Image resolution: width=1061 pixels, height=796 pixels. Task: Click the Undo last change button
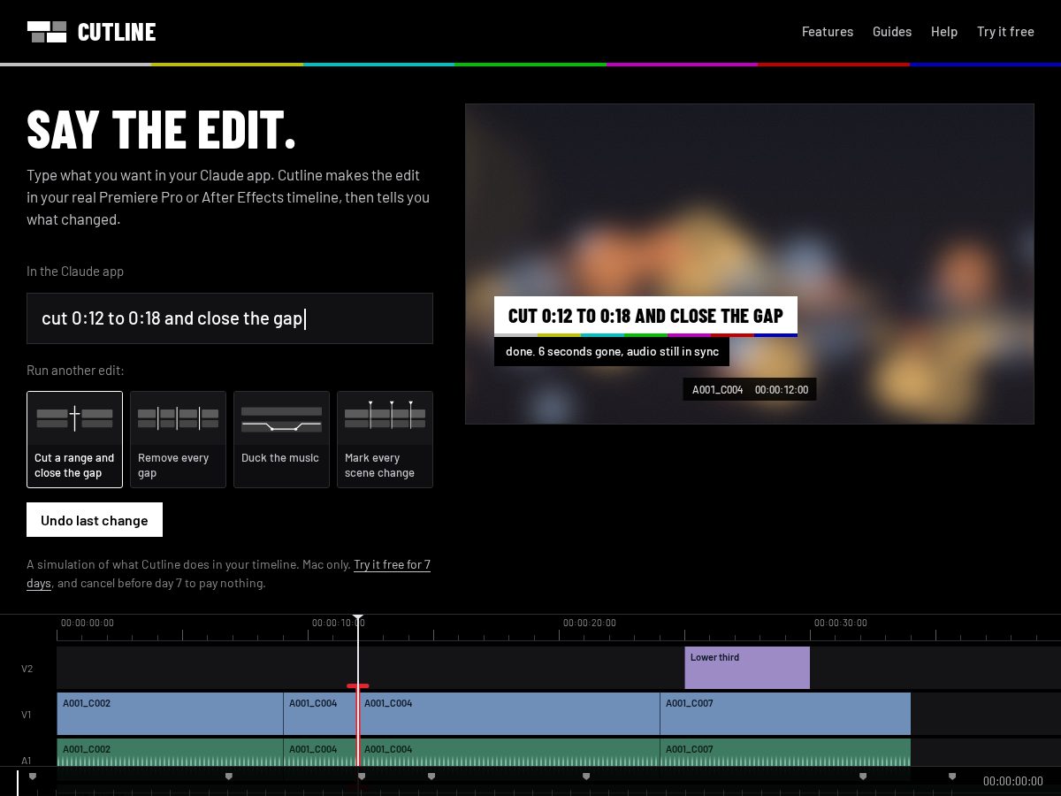(95, 520)
